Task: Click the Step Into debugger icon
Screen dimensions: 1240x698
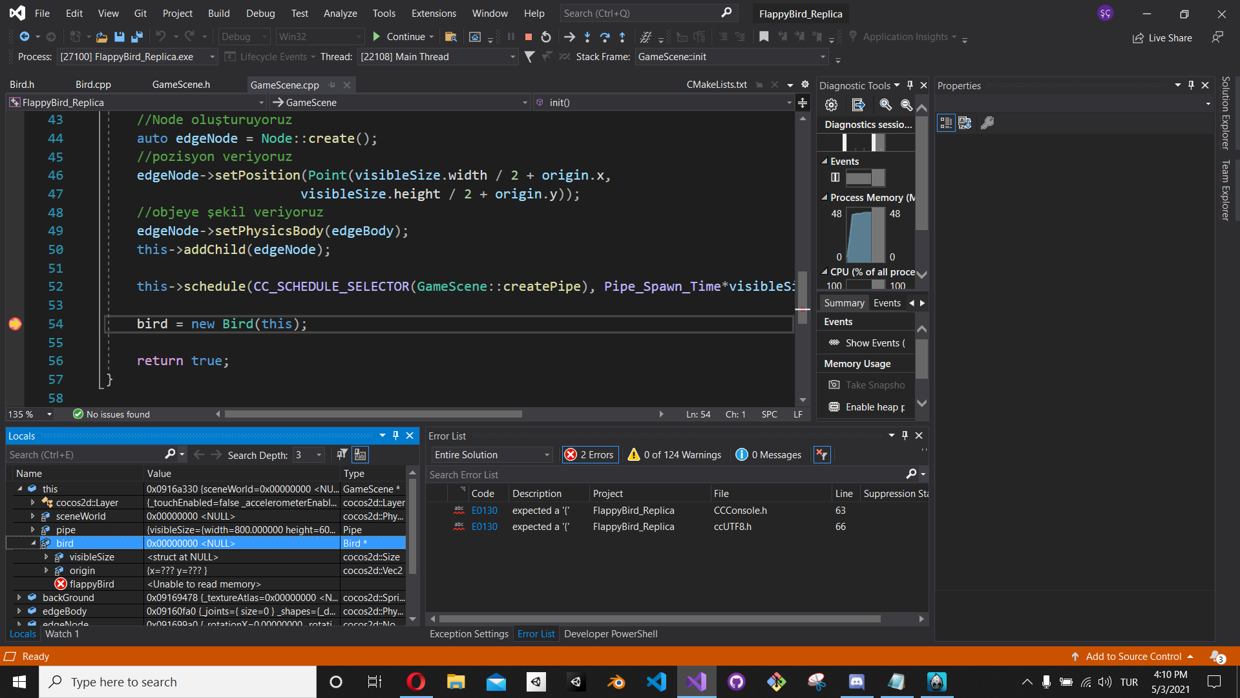Action: pos(587,37)
